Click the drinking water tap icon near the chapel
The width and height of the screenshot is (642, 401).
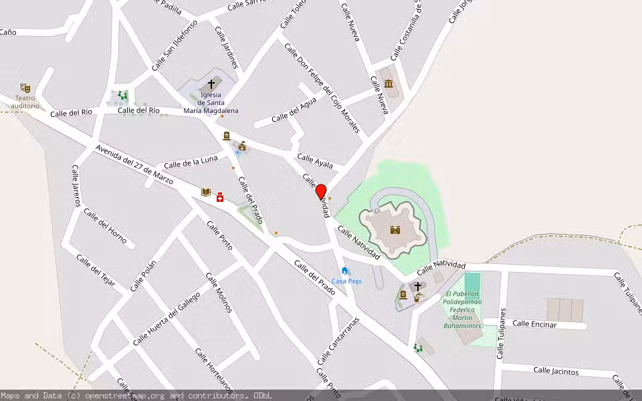[x=417, y=298]
